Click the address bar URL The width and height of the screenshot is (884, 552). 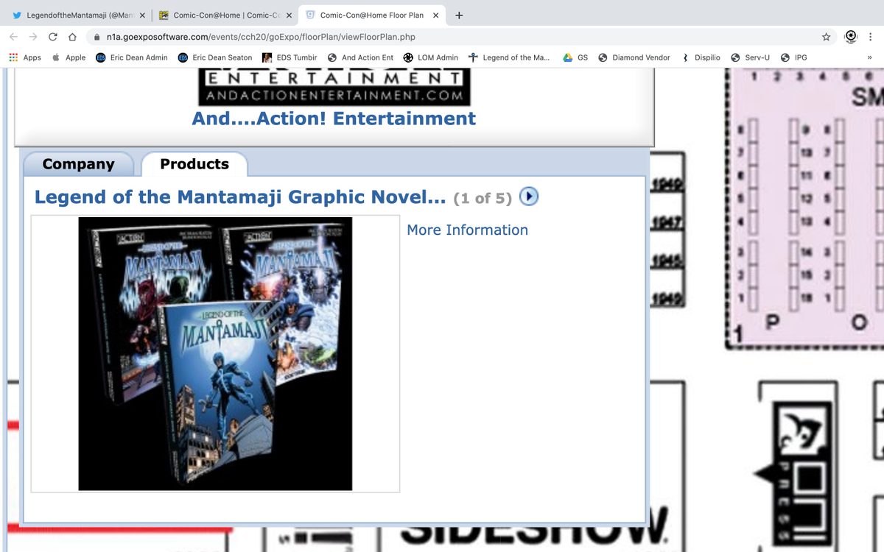[261, 37]
